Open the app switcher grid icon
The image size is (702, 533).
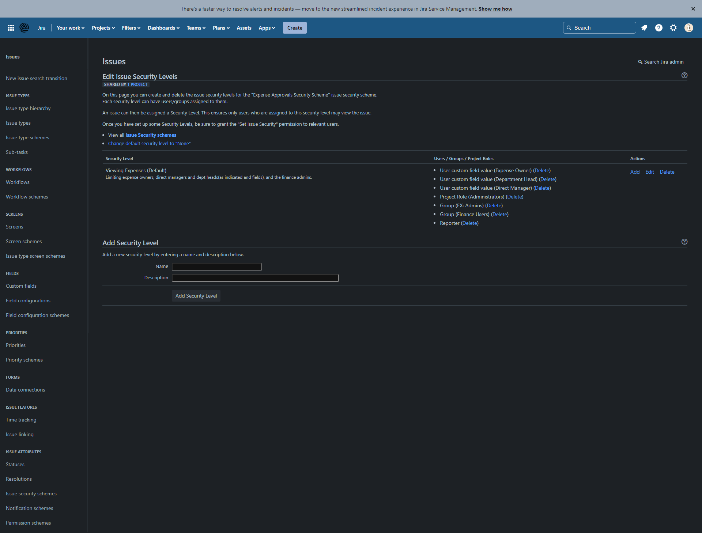pos(11,28)
